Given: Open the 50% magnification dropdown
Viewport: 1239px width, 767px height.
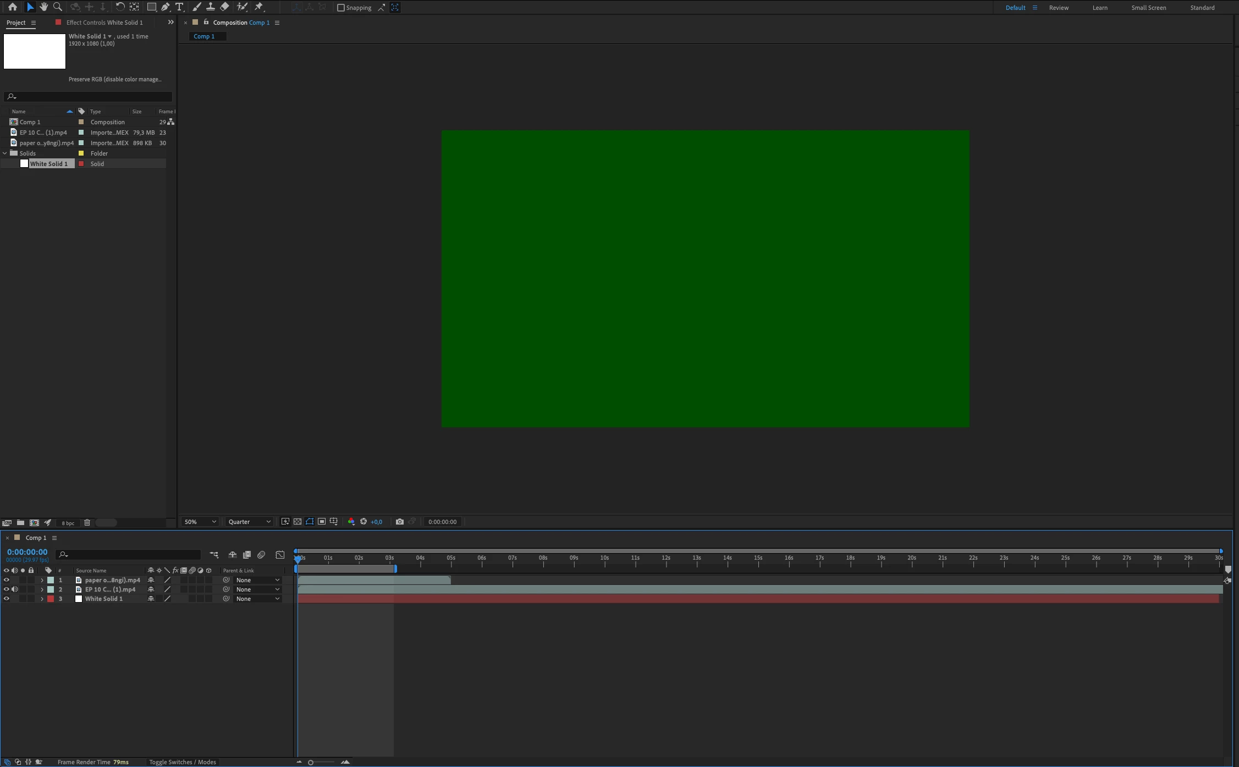Looking at the screenshot, I should [200, 522].
